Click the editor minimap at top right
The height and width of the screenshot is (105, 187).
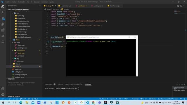click(x=179, y=12)
